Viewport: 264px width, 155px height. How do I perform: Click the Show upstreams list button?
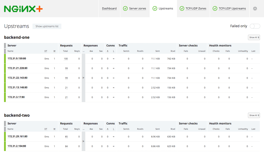[x=47, y=26]
